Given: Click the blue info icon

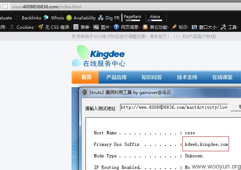Looking at the screenshot, I should click(x=116, y=27).
